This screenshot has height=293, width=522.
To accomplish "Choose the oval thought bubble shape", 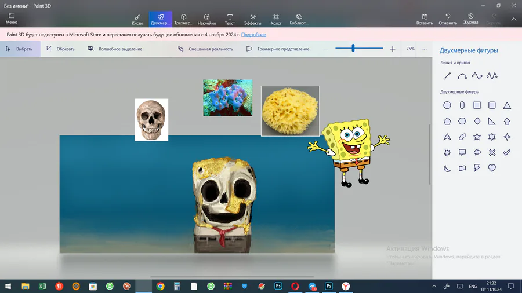I will (x=477, y=152).
